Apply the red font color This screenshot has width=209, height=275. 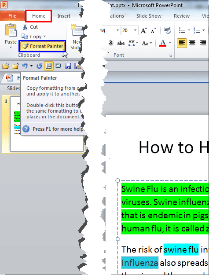tap(163, 43)
